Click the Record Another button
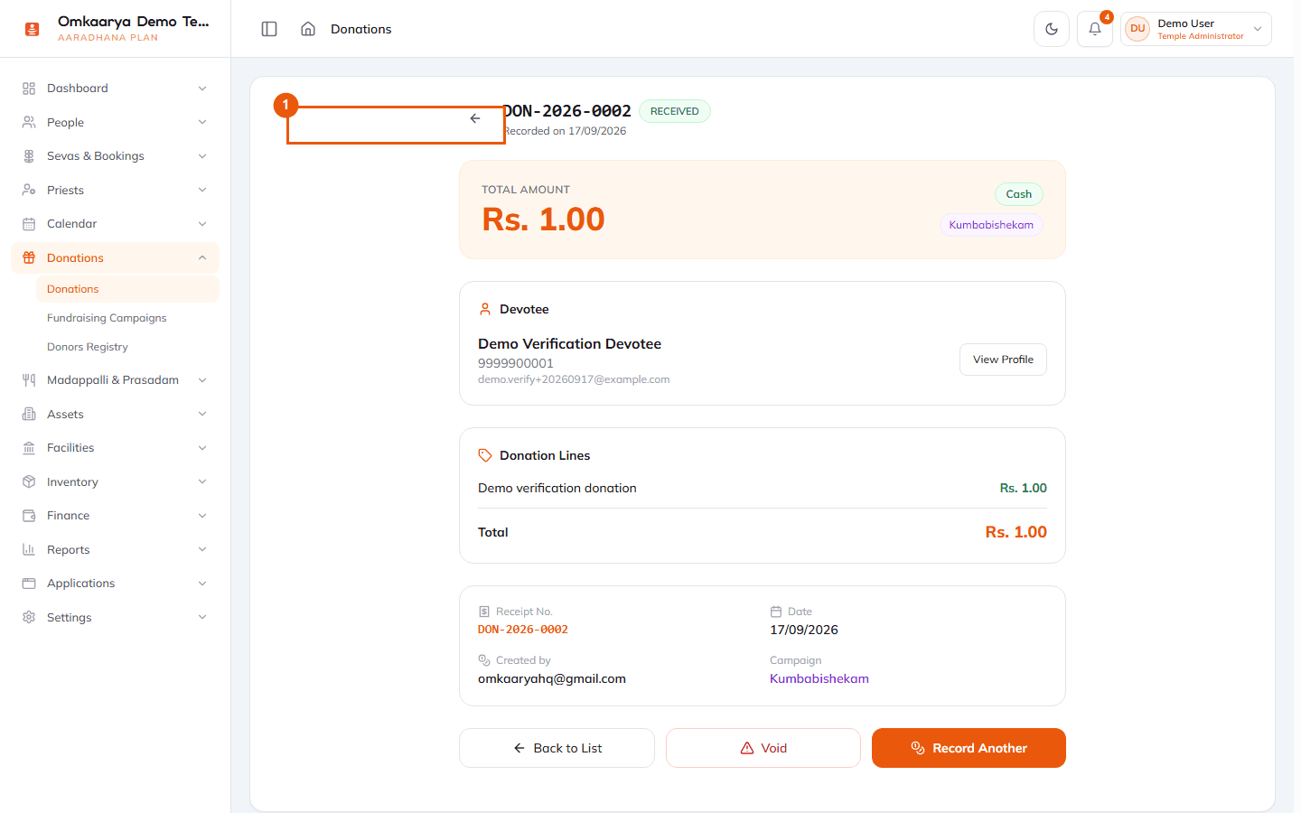Viewport: 1301px width, 813px height. pos(969,748)
